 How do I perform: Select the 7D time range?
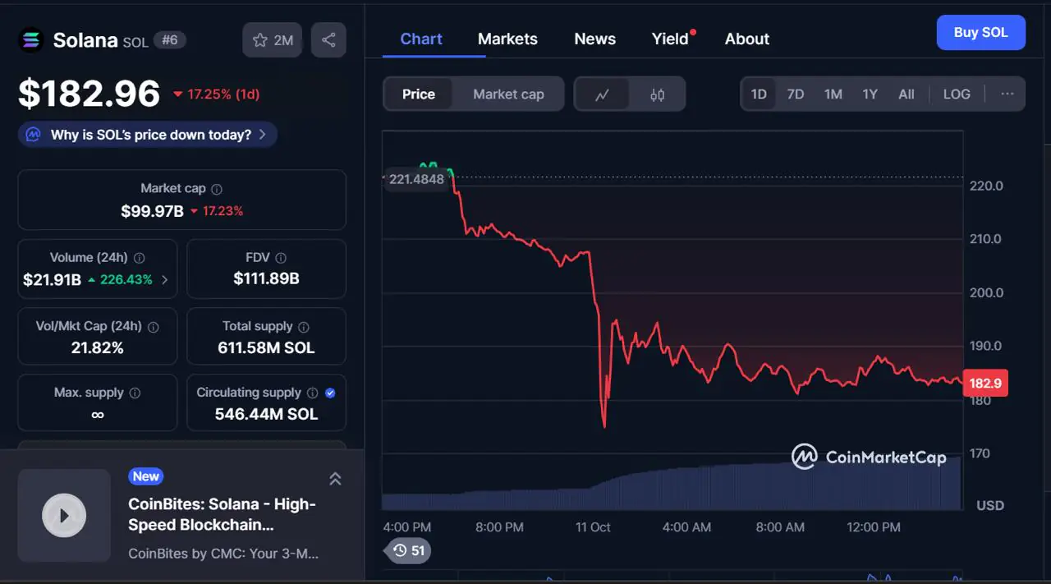click(x=796, y=94)
